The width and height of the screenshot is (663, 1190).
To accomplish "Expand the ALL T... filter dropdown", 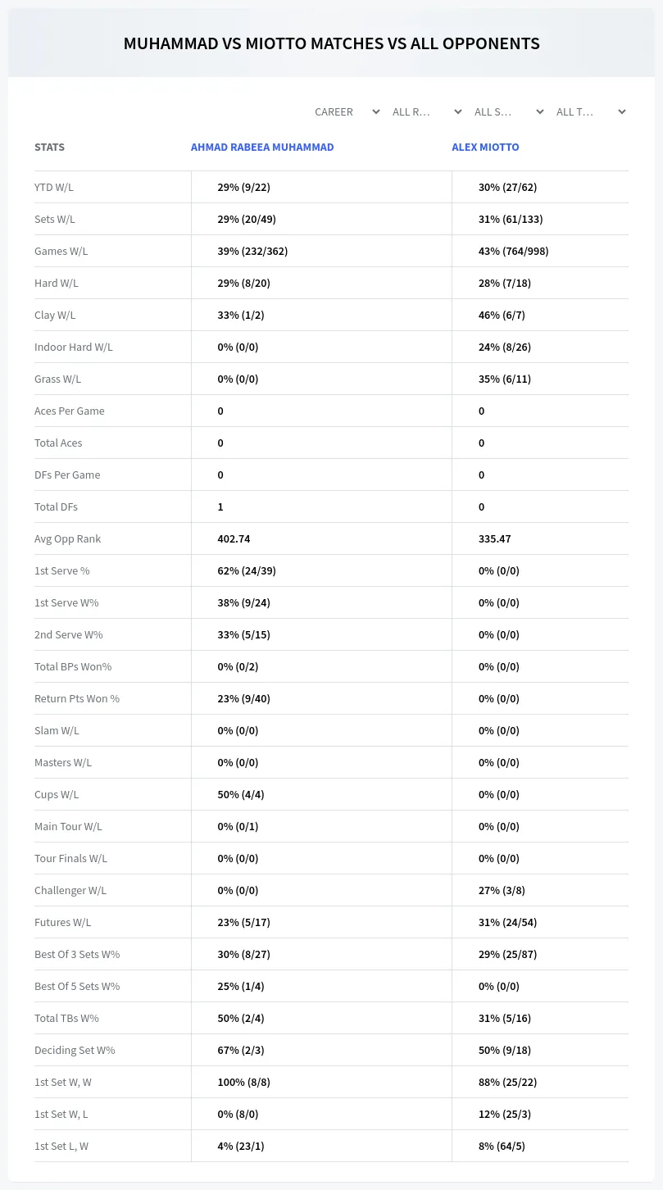I will point(590,111).
